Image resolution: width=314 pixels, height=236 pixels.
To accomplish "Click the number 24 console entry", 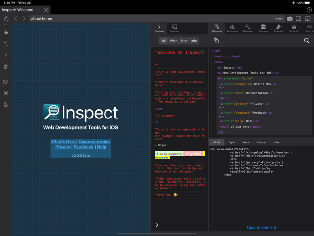I will [x=157, y=122].
